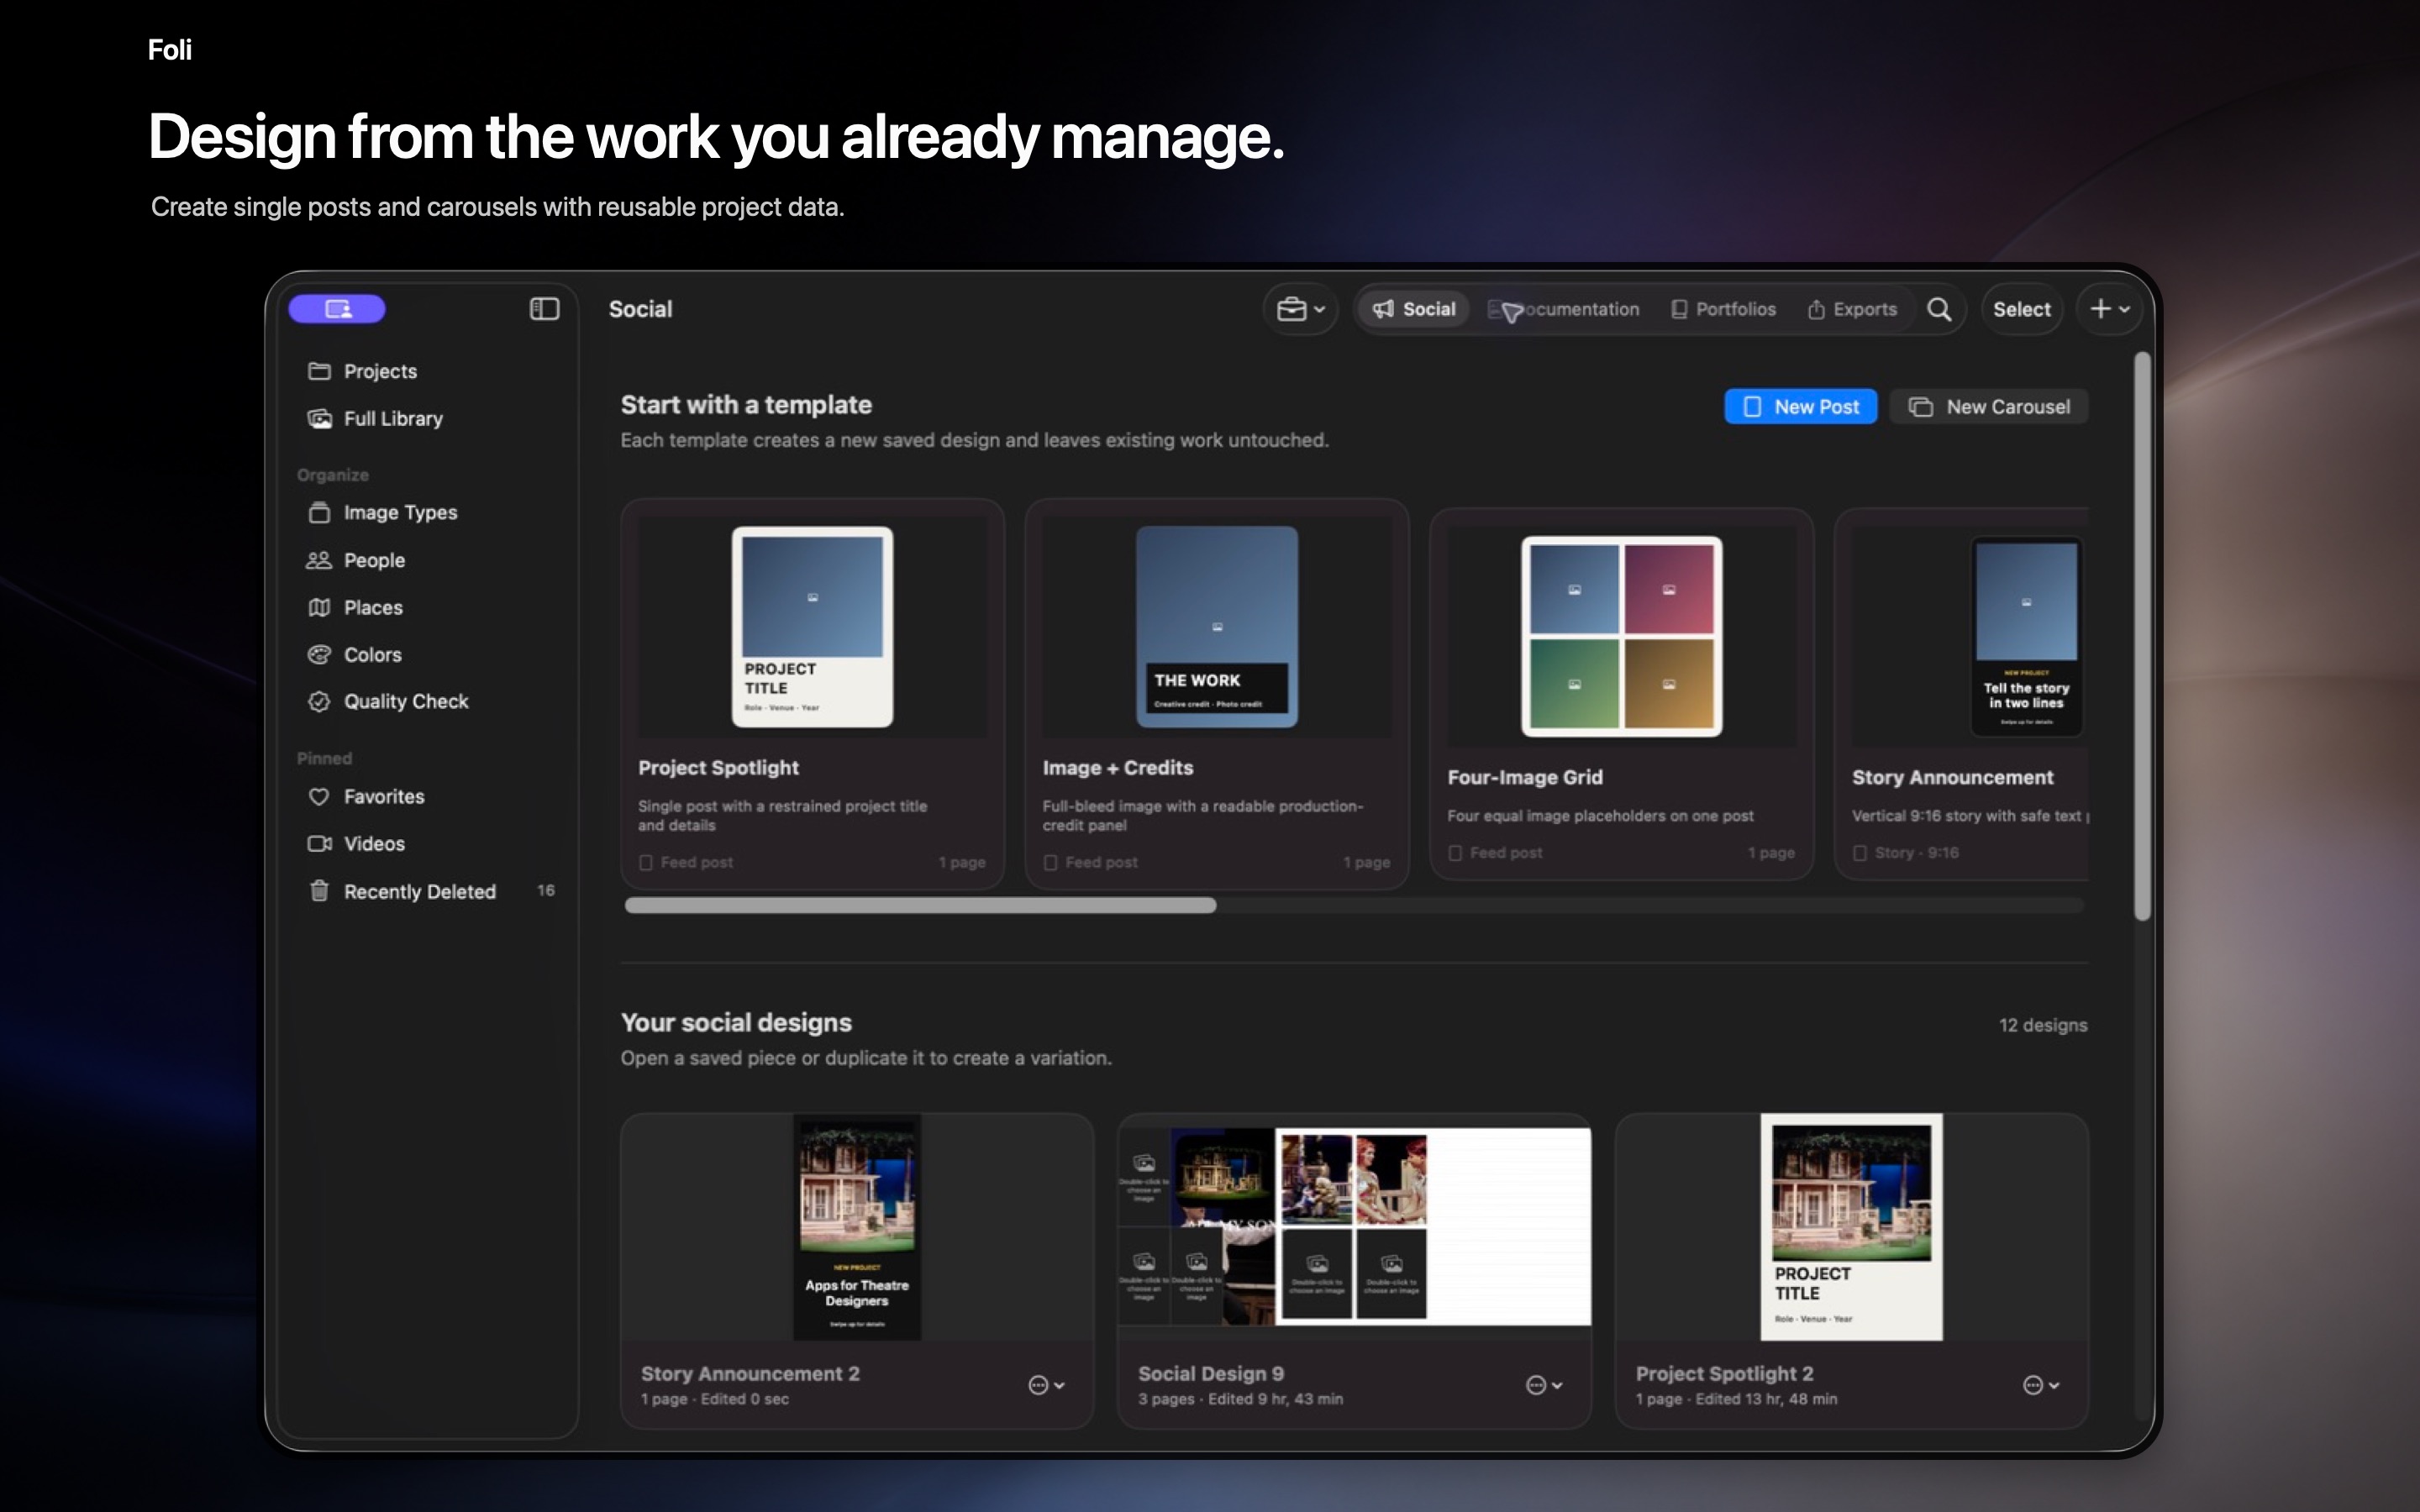Screen dimensions: 2420x1512
Task: Open more options for Social Design 9
Action: [x=1544, y=1385]
